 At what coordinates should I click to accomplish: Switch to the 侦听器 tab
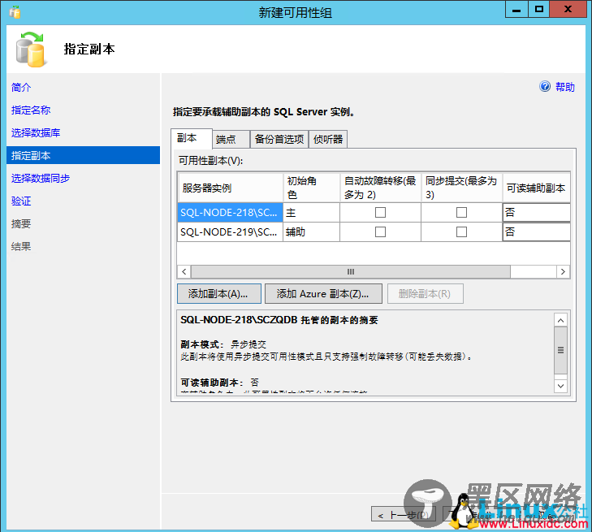(x=328, y=140)
